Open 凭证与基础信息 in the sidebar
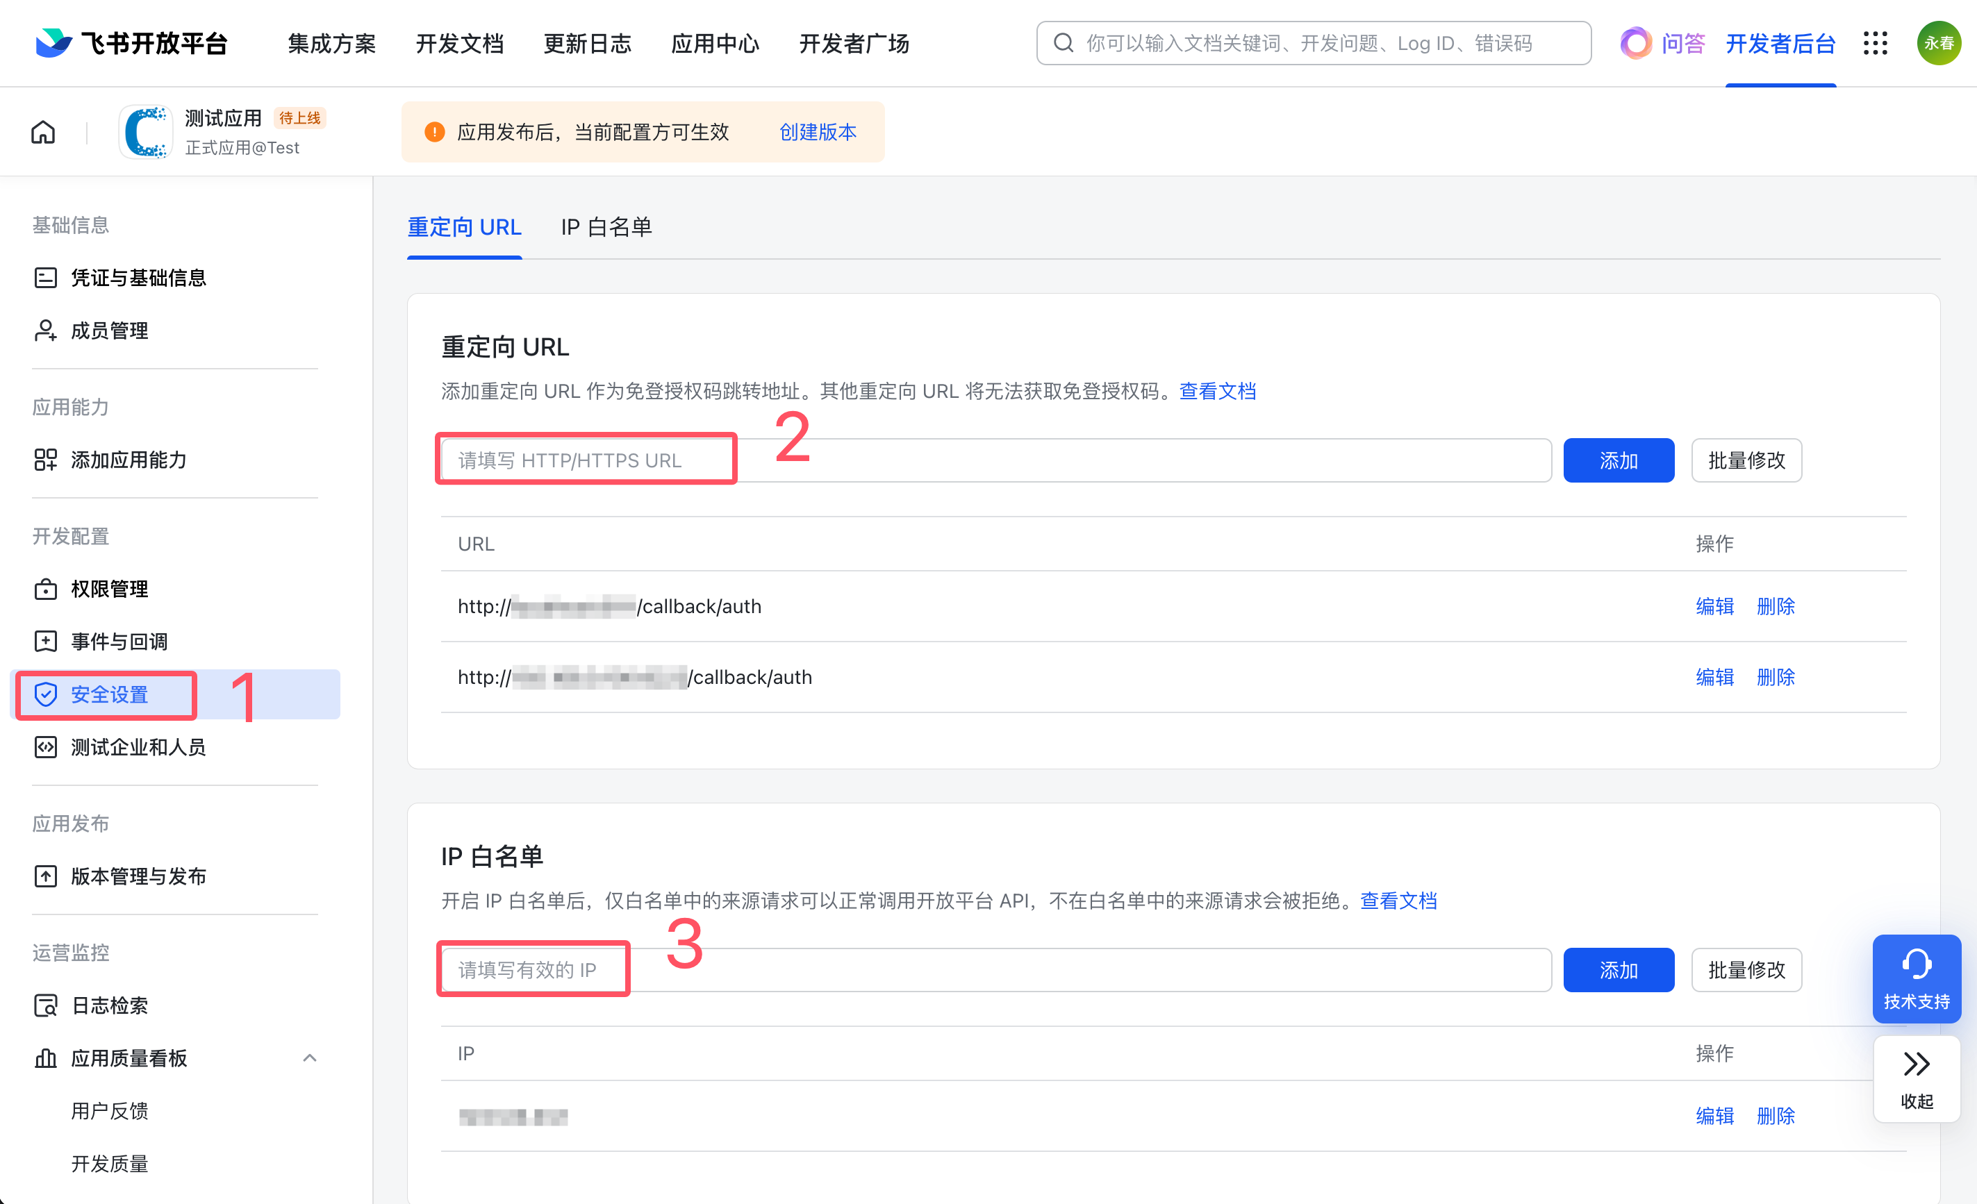 point(138,278)
